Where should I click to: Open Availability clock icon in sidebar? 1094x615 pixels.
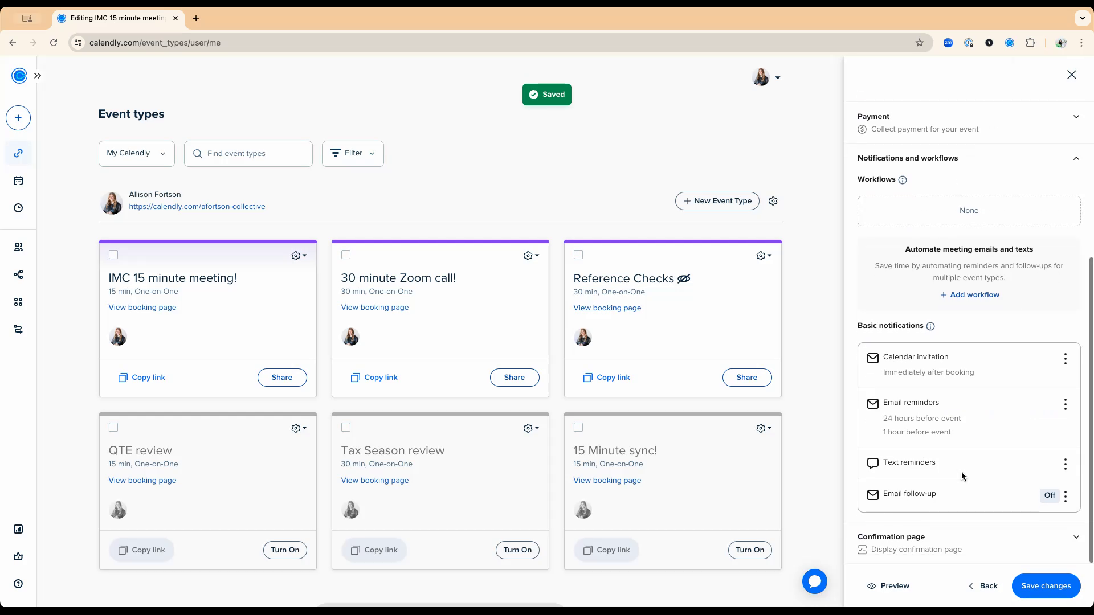coord(18,208)
